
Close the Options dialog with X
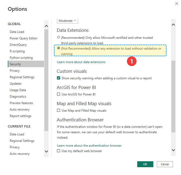click(x=176, y=4)
